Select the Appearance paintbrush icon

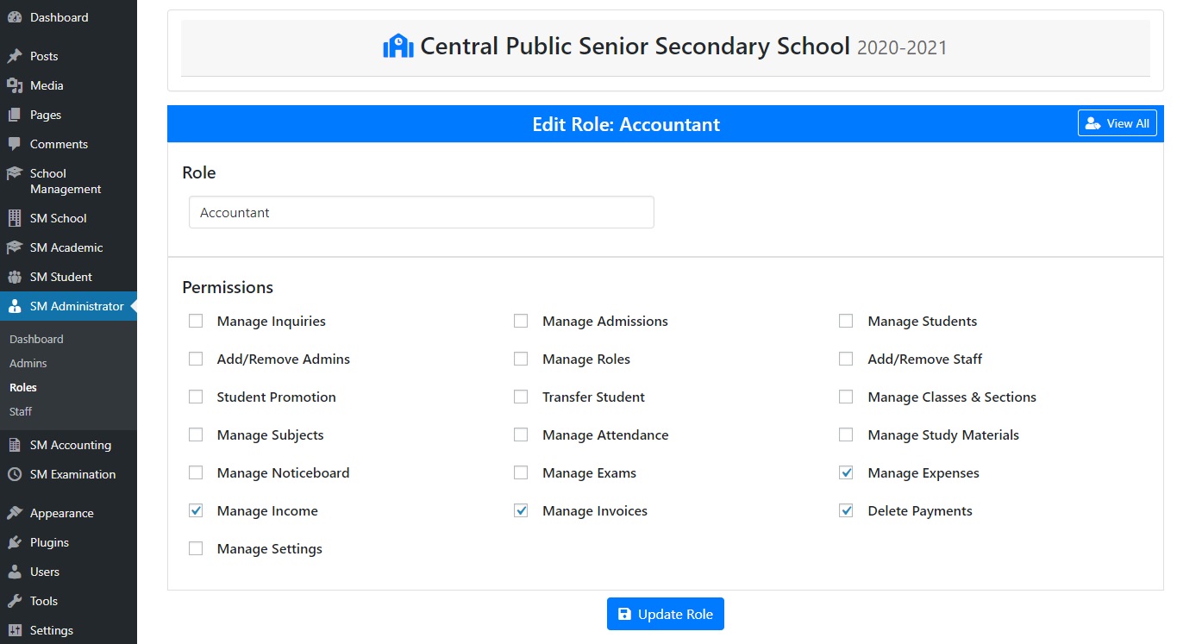tap(14, 513)
